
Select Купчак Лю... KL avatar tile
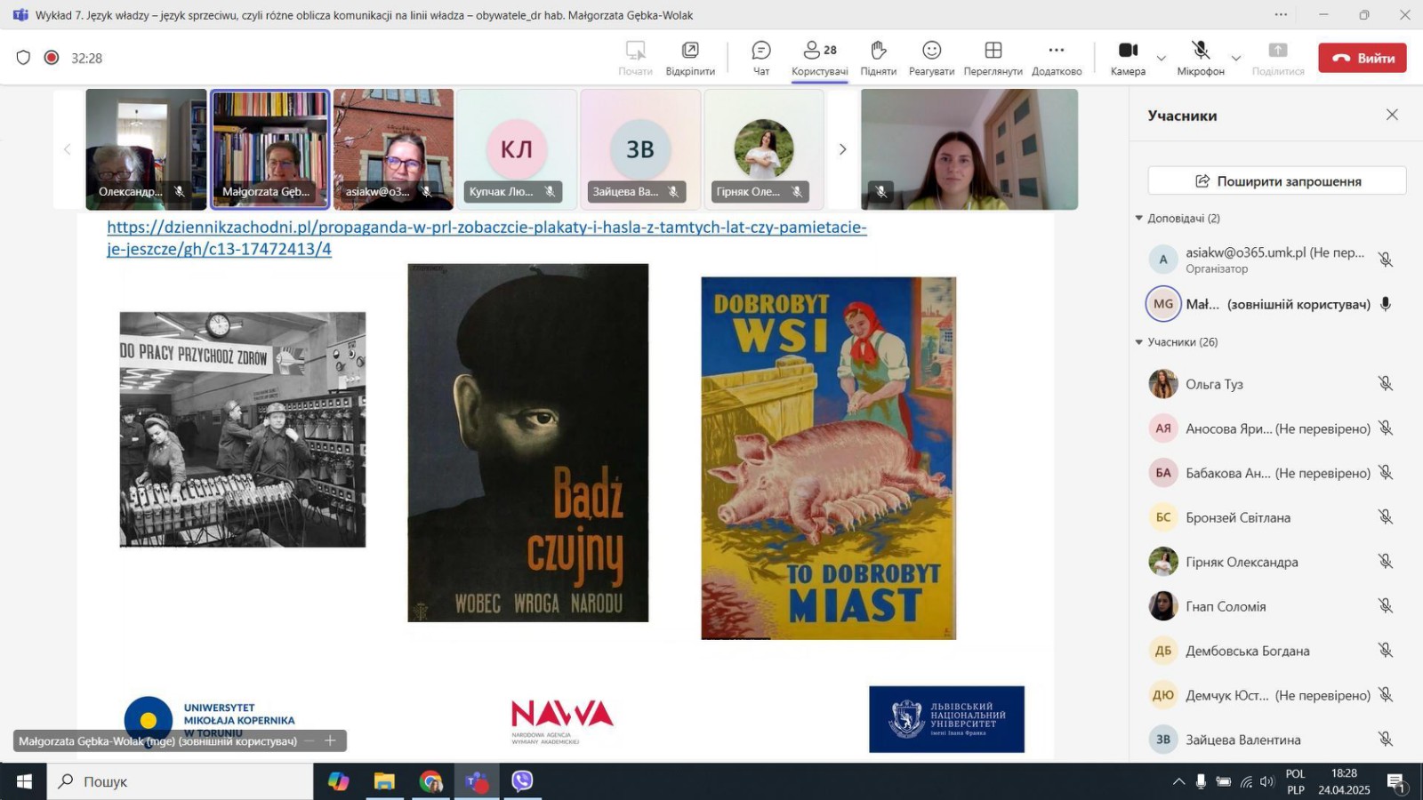(x=517, y=149)
